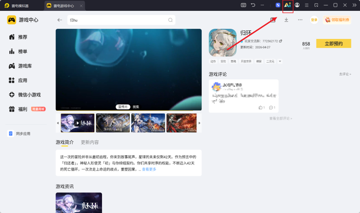Click 查看全部评论 link
360x213 pixels.
pyautogui.click(x=281, y=119)
